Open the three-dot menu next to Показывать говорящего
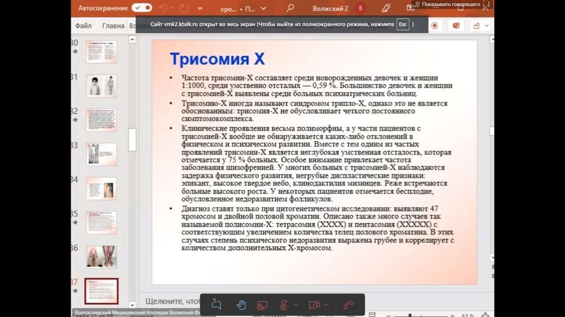The width and height of the screenshot is (565, 317). click(x=489, y=4)
